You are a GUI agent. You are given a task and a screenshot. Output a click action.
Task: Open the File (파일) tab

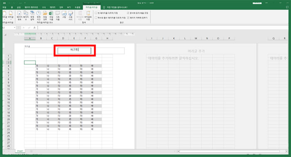(5, 7)
